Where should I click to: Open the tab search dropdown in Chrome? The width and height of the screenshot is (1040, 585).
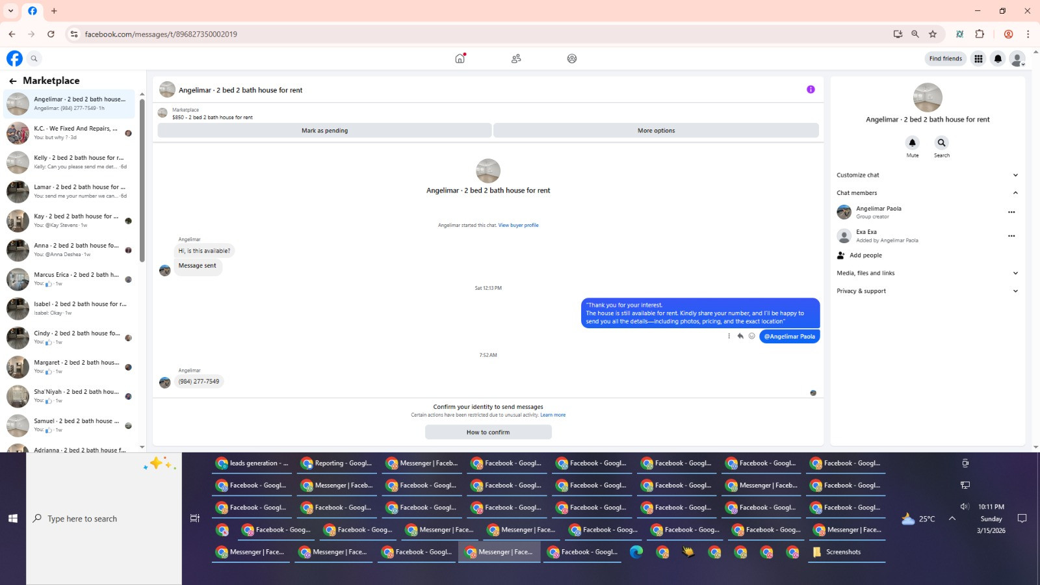click(11, 11)
